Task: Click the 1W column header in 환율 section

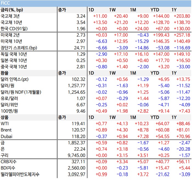Action: 112,73
